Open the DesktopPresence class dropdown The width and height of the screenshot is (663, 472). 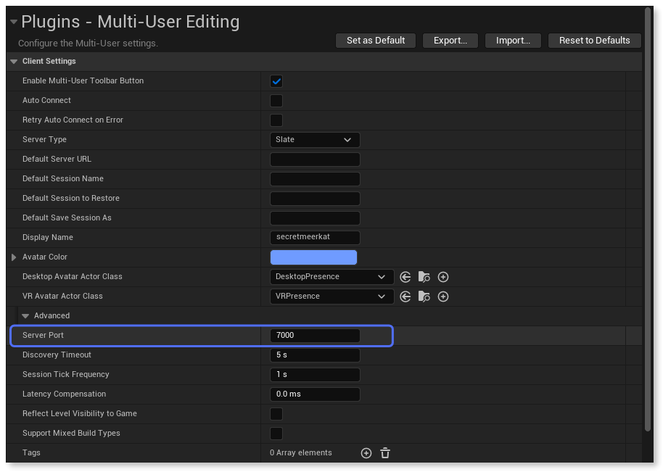click(x=331, y=277)
